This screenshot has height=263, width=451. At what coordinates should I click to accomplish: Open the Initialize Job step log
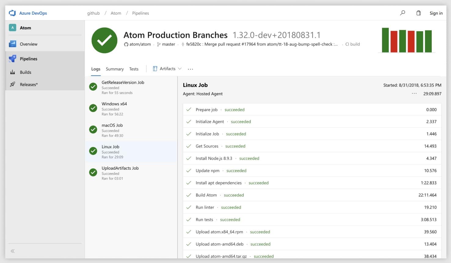(x=312, y=134)
